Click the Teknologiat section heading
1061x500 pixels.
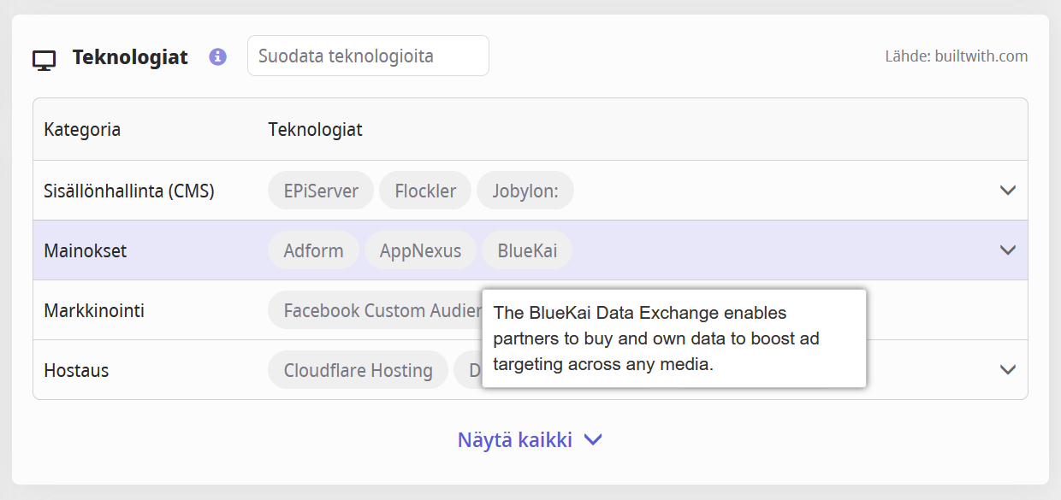pyautogui.click(x=130, y=57)
